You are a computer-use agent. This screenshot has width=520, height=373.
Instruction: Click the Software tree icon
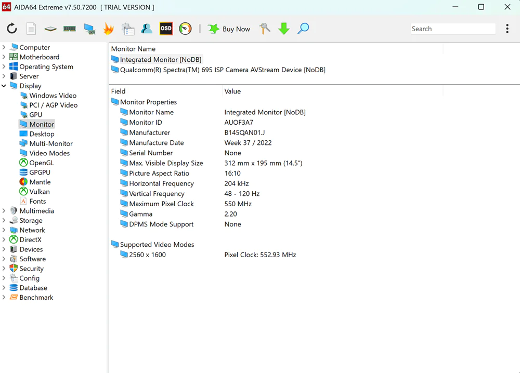pos(14,259)
